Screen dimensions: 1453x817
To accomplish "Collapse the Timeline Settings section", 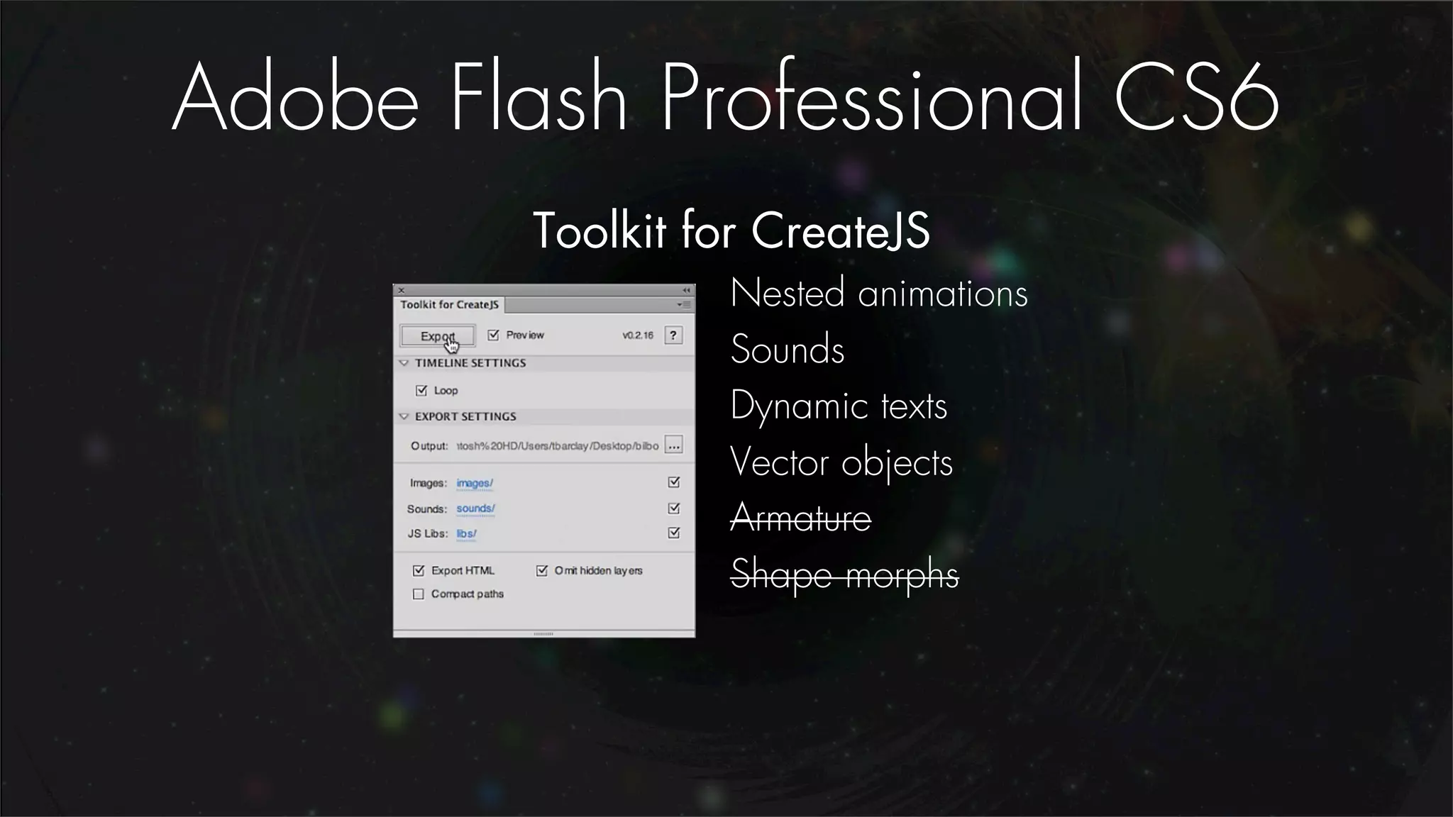I will (x=404, y=363).
